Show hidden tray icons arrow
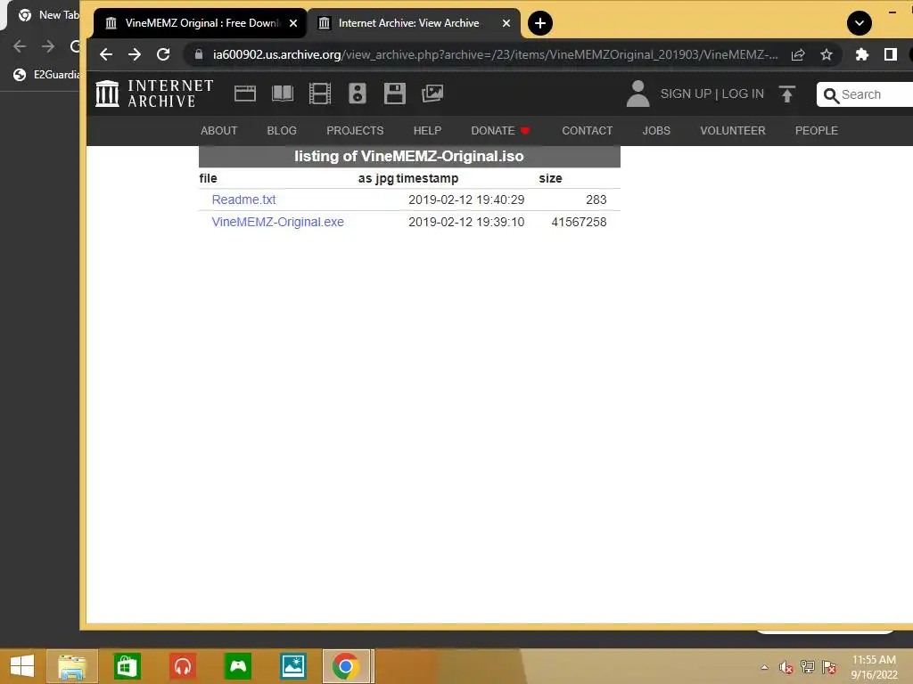 click(764, 667)
